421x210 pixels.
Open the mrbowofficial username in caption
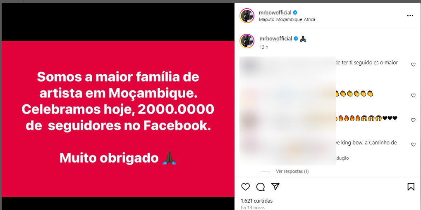pyautogui.click(x=275, y=38)
